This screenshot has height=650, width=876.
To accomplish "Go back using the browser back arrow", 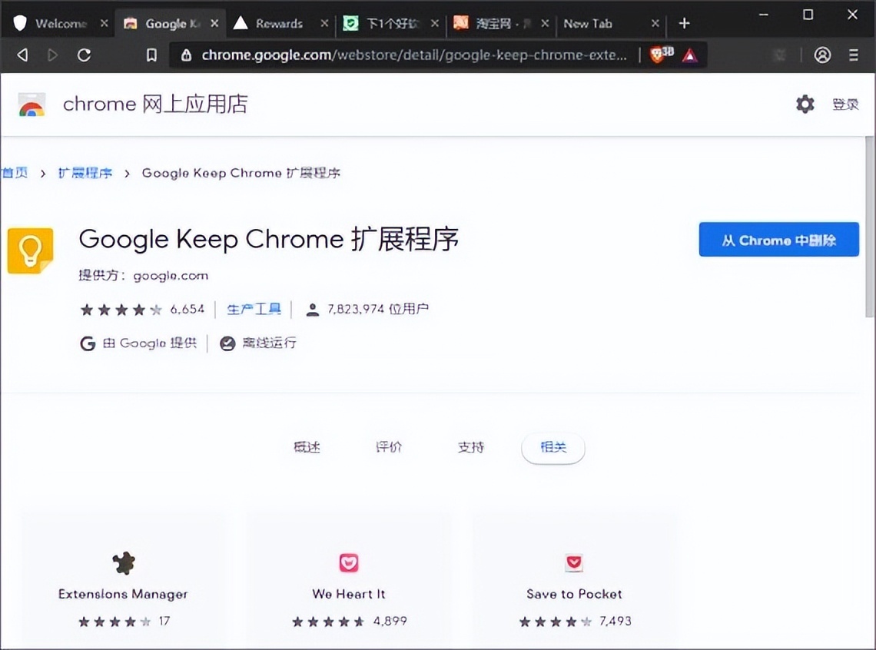I will [22, 55].
